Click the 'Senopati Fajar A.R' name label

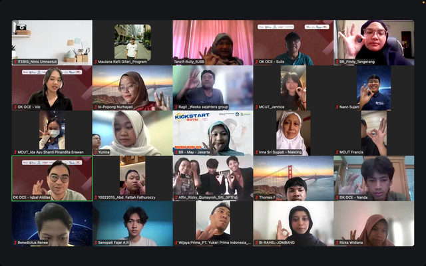(x=113, y=243)
